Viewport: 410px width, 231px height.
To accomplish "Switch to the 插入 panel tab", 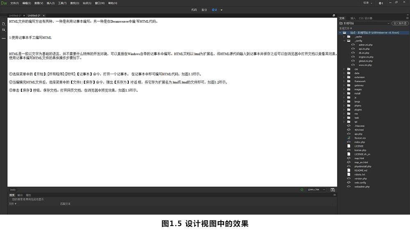I will 353,18.
